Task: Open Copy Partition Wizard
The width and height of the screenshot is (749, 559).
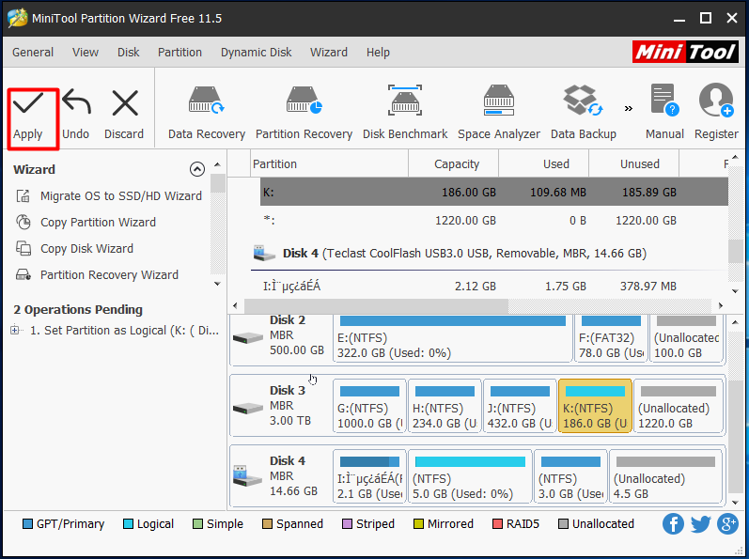Action: [86, 222]
